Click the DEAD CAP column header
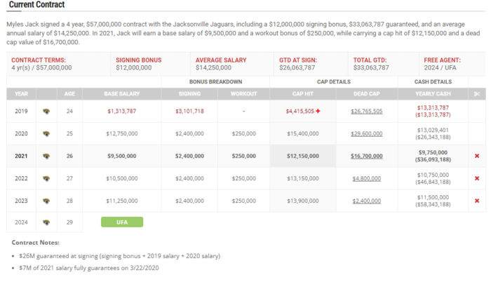This screenshot has height=282, width=491. point(366,94)
